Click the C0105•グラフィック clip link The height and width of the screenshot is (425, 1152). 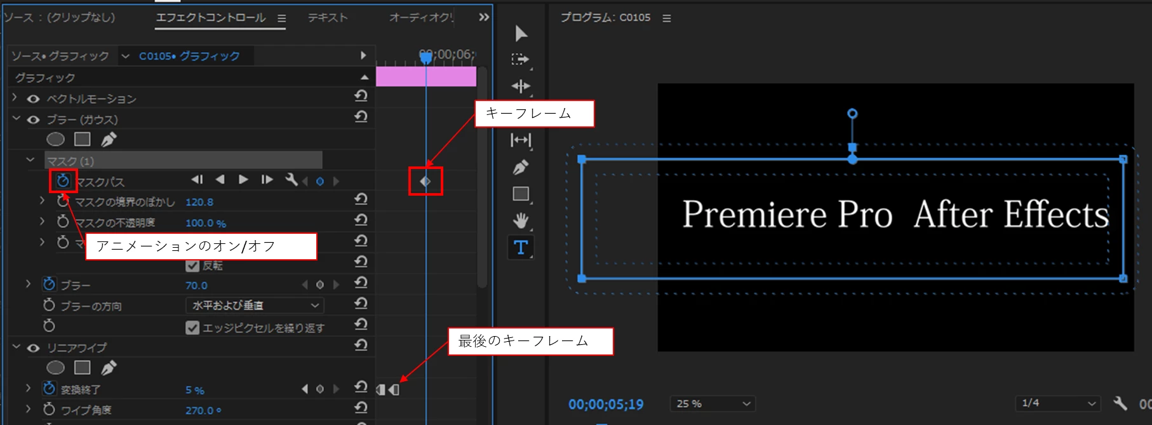click(189, 56)
